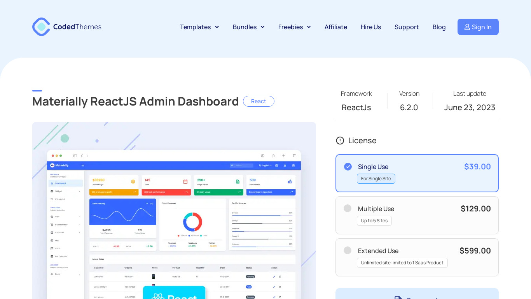
Task: Open the Affiliate page
Action: tap(336, 27)
